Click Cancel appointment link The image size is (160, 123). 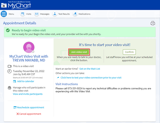(x=30, y=114)
